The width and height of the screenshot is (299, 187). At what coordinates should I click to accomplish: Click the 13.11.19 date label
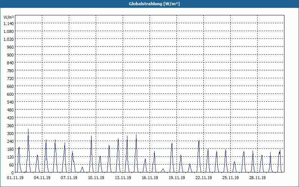click(123, 178)
